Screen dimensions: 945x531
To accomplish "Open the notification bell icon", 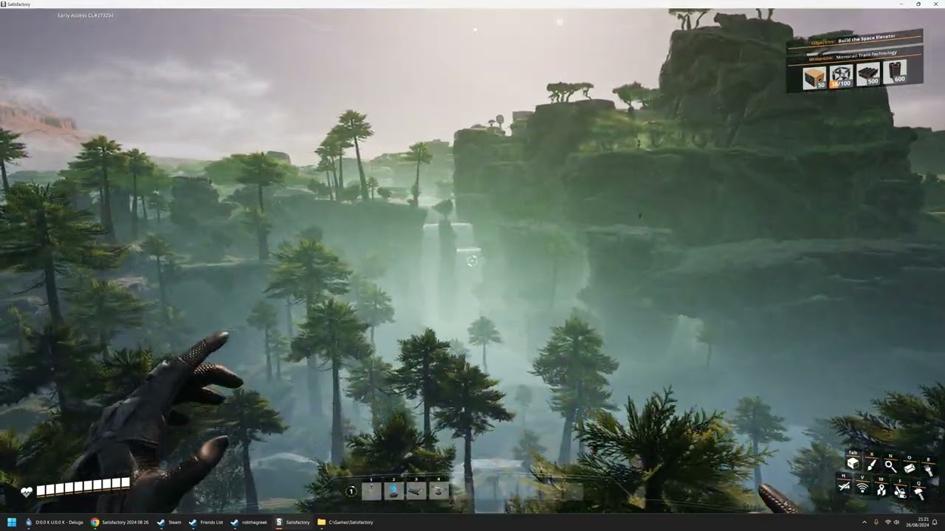I will pos(935,522).
